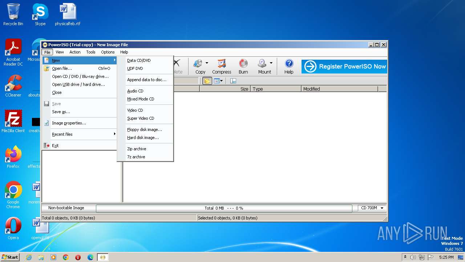Image resolution: width=465 pixels, height=262 pixels.
Task: Open CCleaner desktop shortcut
Action: [13, 86]
